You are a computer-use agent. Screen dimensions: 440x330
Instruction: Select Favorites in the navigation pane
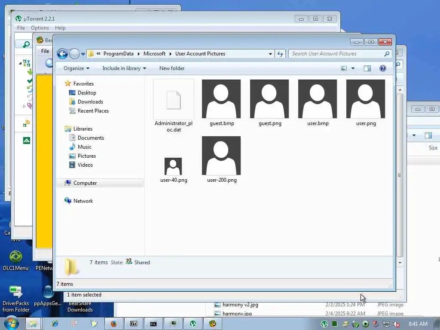(x=83, y=84)
